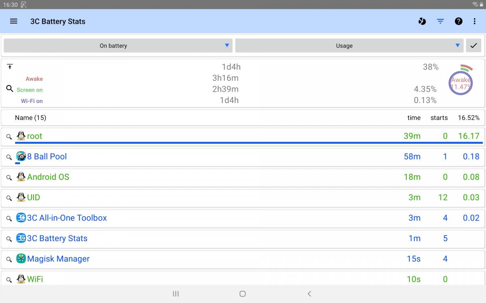The width and height of the screenshot is (486, 303).
Task: Select '3C Battery Stats' list entry name
Action: (57, 238)
